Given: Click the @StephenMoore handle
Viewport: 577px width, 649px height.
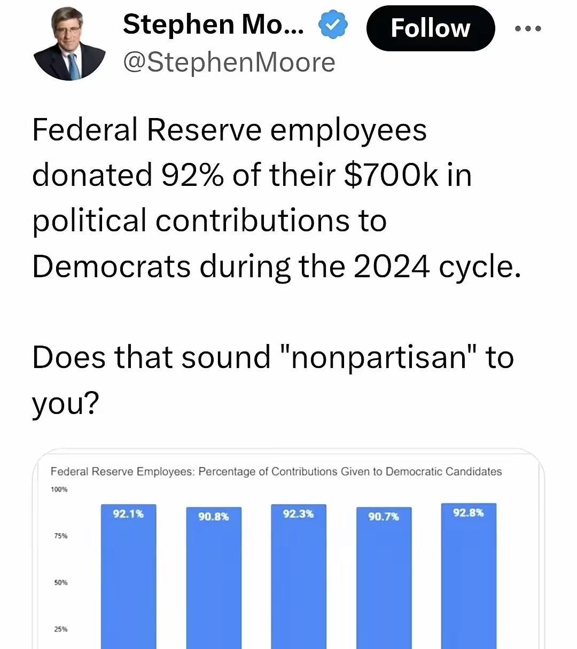Looking at the screenshot, I should (229, 62).
